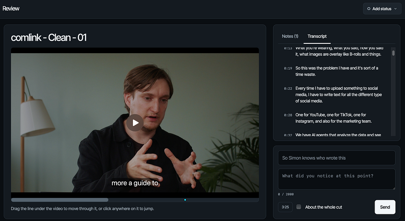Play the video with the center play button
Image resolution: width=405 pixels, height=221 pixels.
135,123
